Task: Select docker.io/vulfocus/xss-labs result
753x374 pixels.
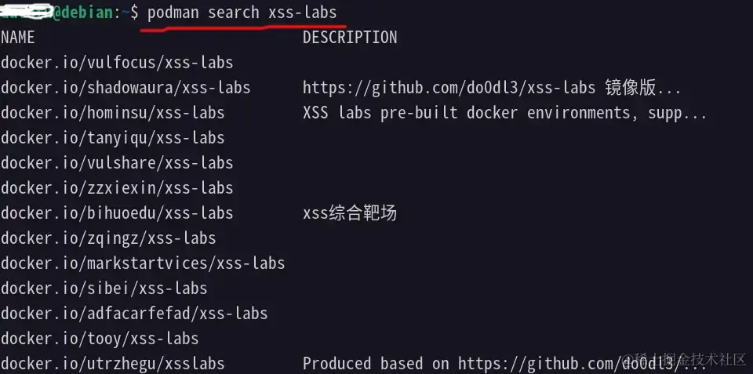Action: (117, 63)
